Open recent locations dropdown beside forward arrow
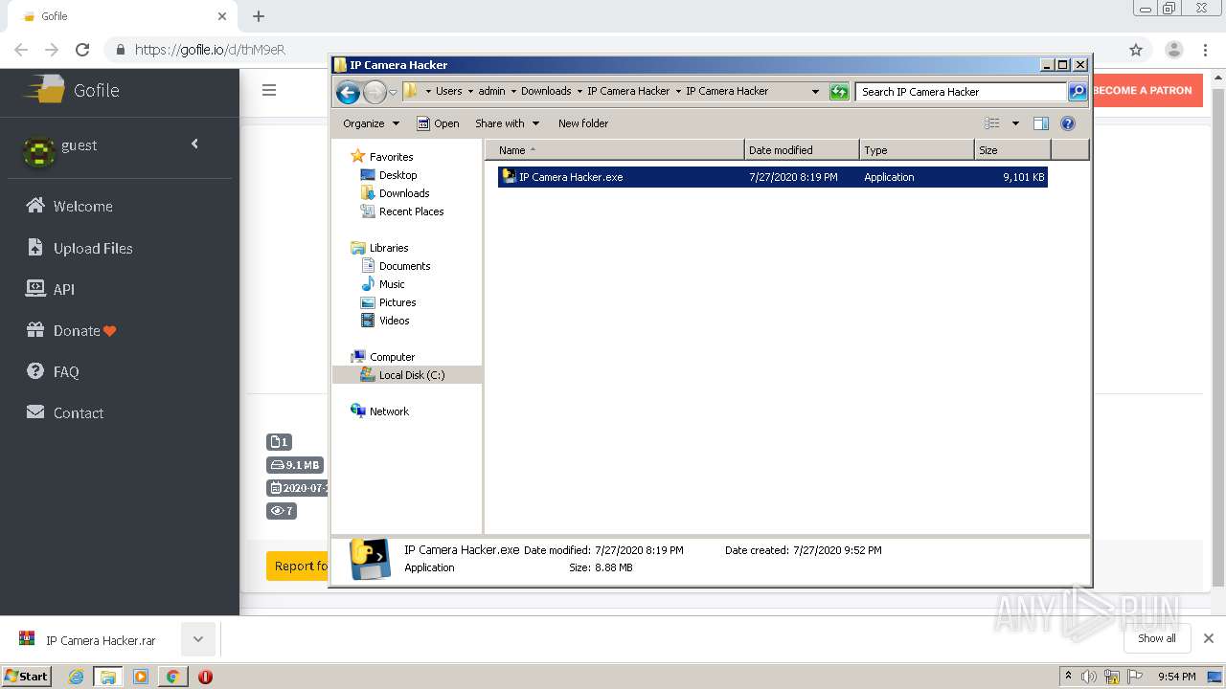 click(x=393, y=93)
